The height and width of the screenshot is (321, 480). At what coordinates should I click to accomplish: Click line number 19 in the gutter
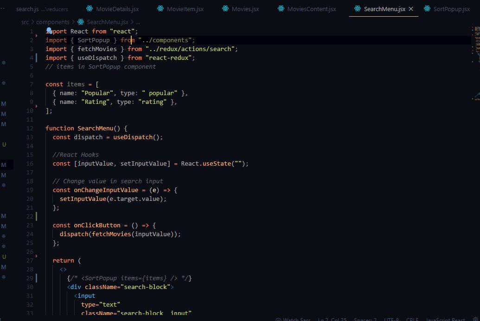click(x=30, y=190)
